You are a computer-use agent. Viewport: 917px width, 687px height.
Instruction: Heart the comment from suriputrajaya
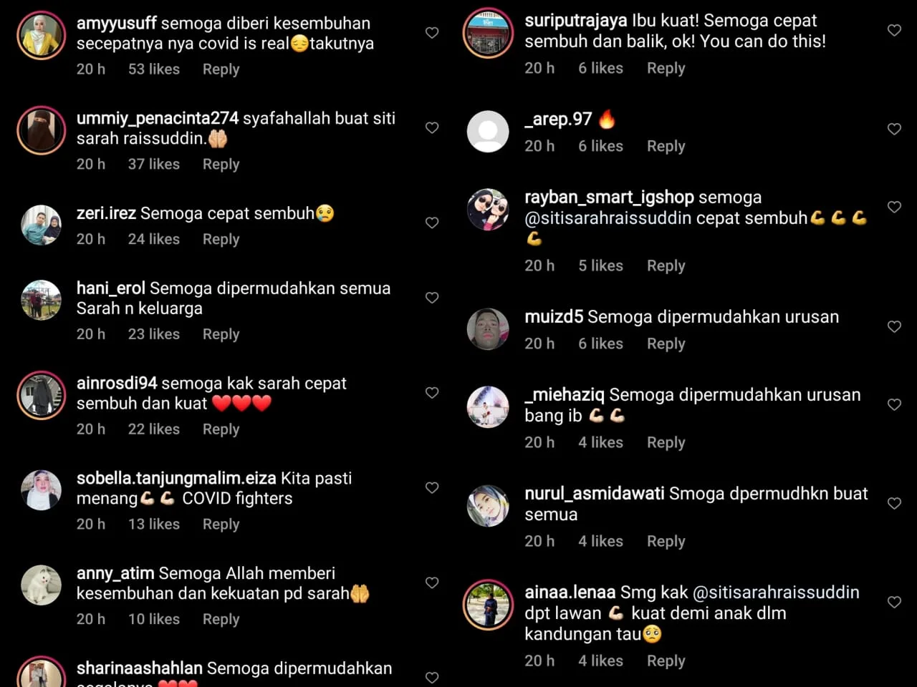894,30
